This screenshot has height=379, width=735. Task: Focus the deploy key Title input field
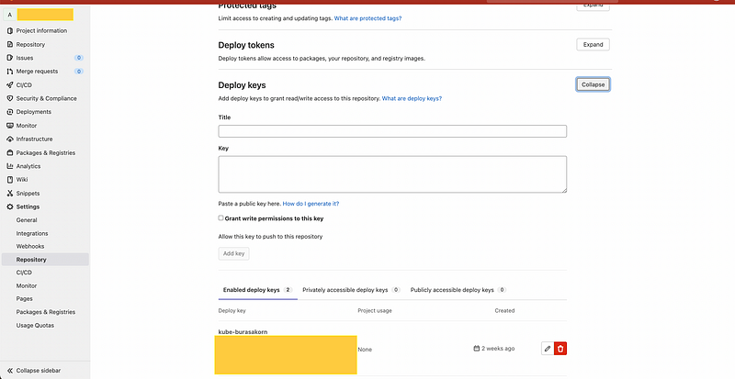(x=392, y=131)
